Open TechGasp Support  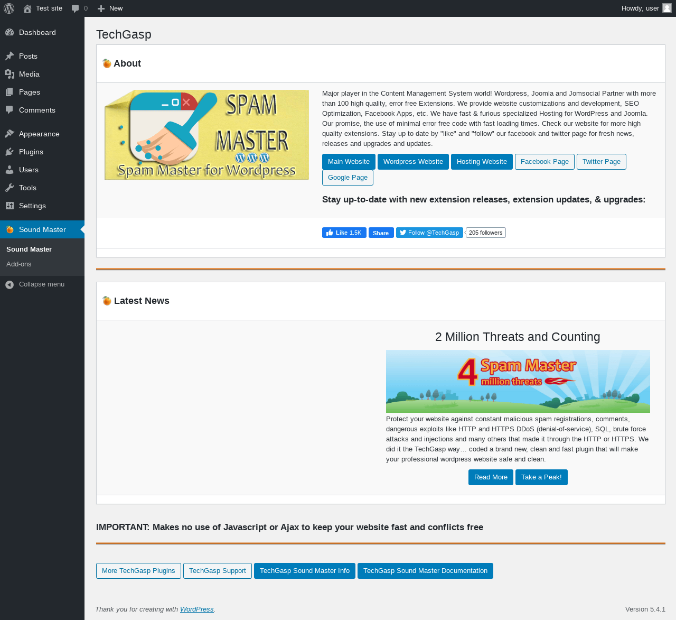tap(218, 571)
